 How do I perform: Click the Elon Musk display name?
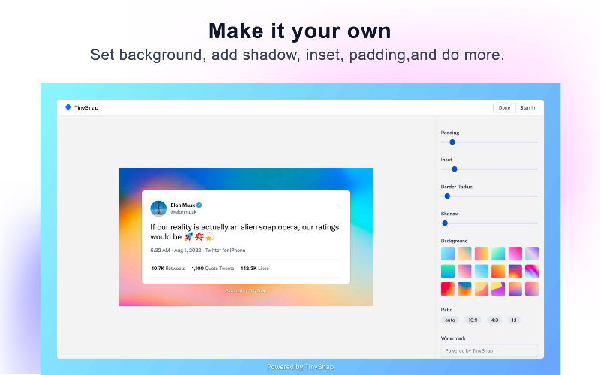pos(183,205)
